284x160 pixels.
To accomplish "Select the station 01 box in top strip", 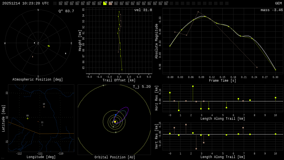I will (60, 3).
